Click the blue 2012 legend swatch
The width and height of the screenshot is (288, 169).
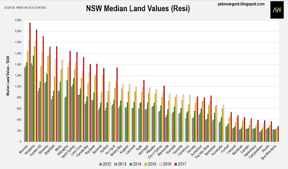pos(101,164)
